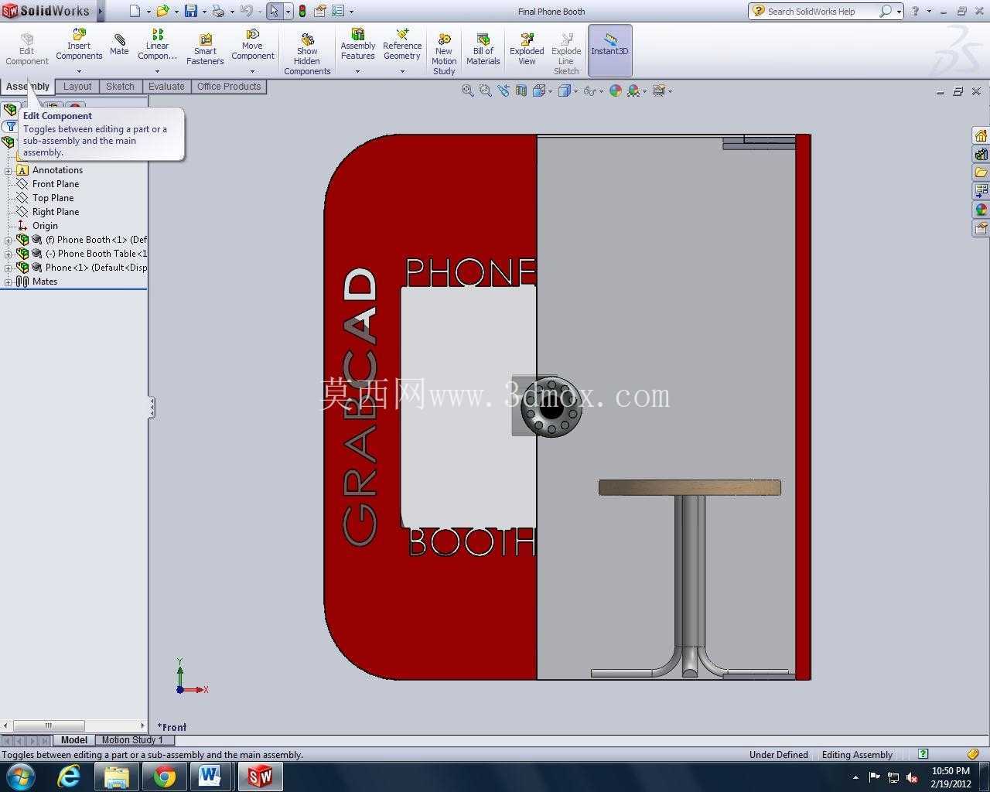The width and height of the screenshot is (990, 792).
Task: Open the Design Library task pane
Action: tap(981, 155)
